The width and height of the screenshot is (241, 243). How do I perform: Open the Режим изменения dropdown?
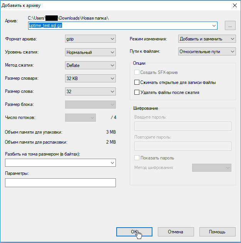click(207, 39)
